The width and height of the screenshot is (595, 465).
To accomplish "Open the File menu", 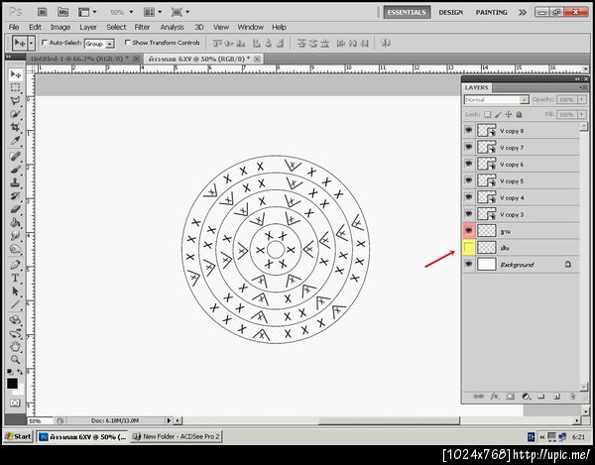I will [14, 27].
